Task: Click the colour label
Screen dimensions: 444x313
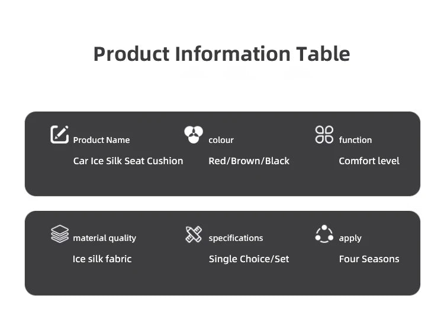Action: (221, 140)
